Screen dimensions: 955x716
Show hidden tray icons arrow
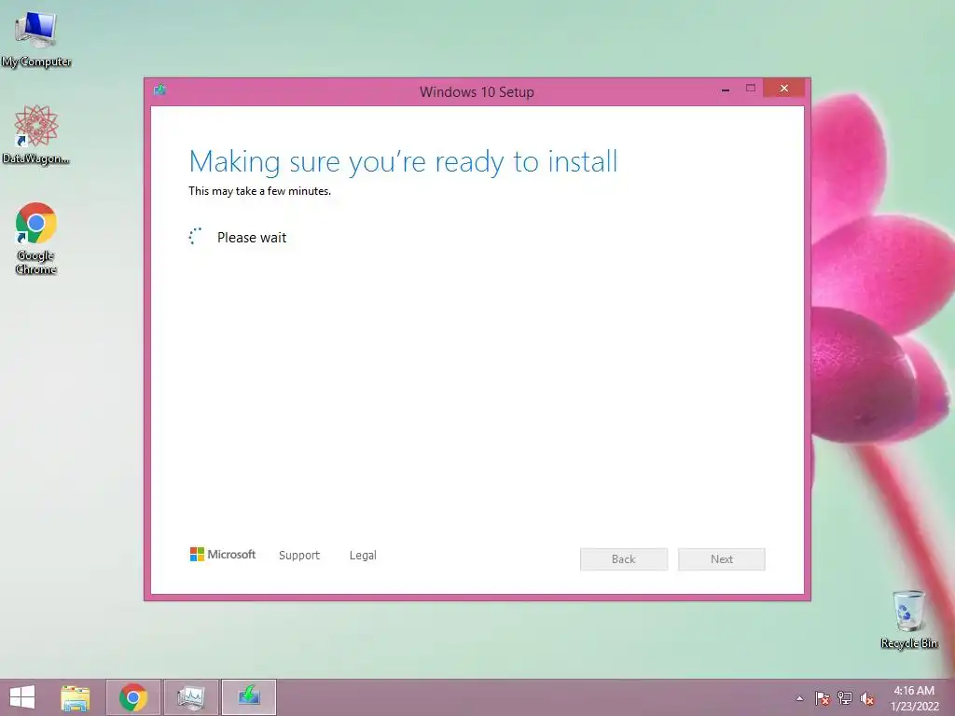pyautogui.click(x=799, y=698)
